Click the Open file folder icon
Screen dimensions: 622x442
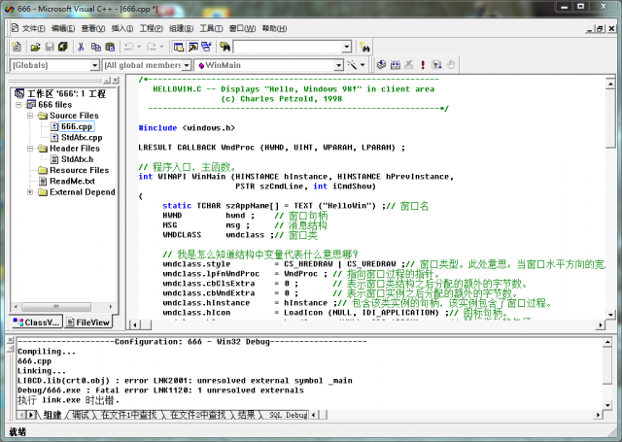coord(35,46)
